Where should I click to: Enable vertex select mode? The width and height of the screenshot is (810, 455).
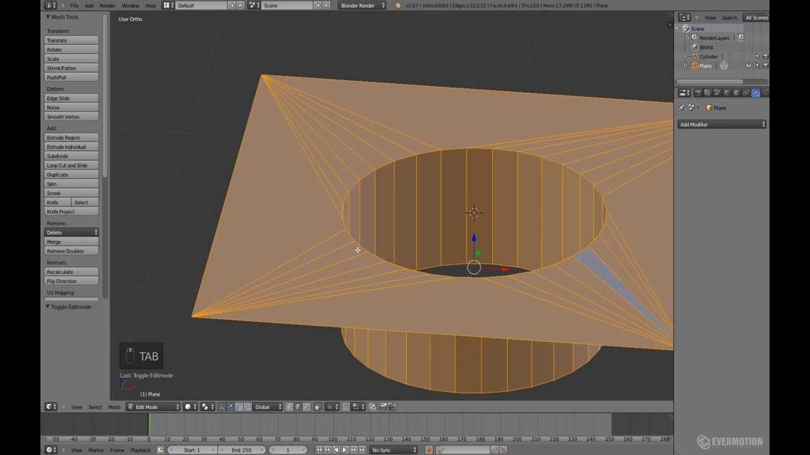coord(289,407)
